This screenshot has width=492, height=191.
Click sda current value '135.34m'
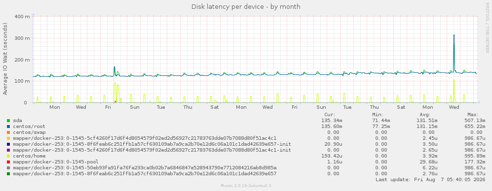point(332,121)
